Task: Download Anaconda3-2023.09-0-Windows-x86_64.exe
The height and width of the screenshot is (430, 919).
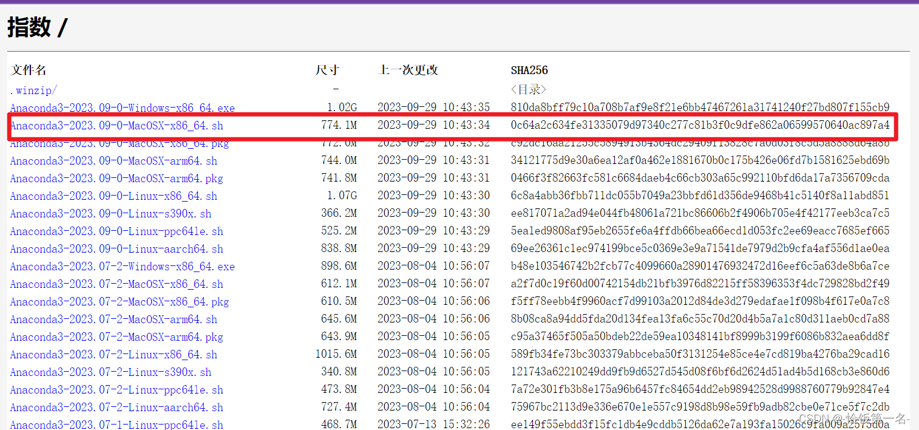Action: pyautogui.click(x=122, y=108)
